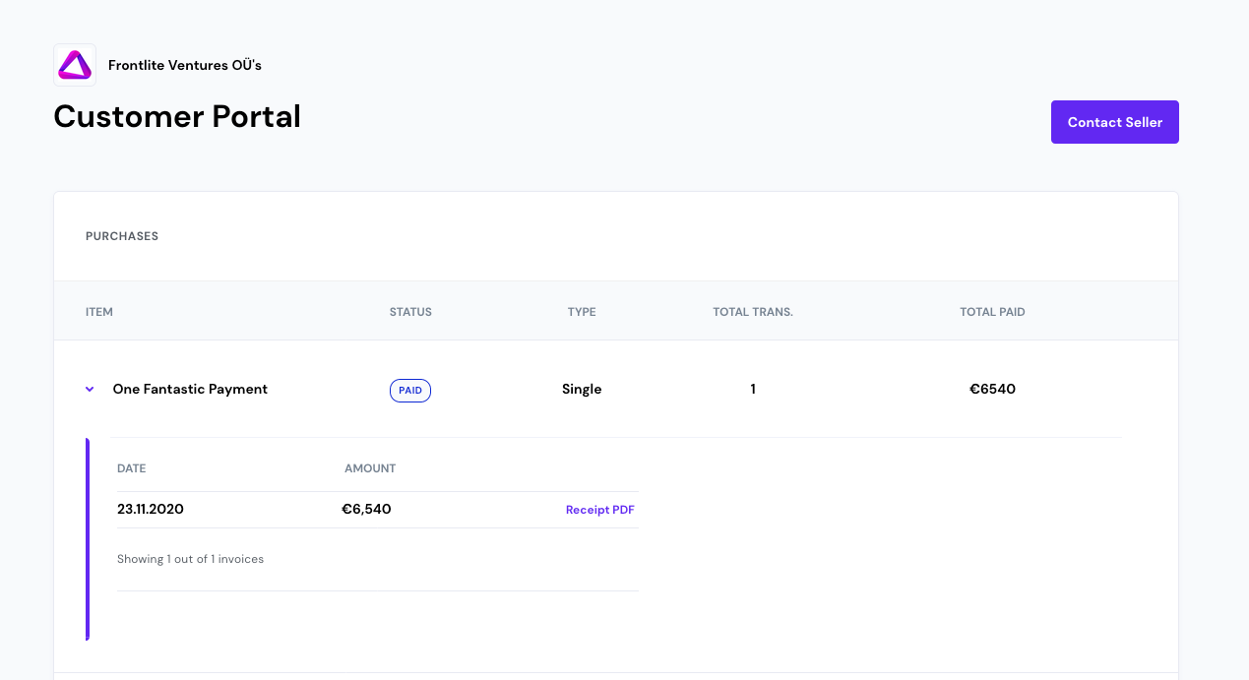The image size is (1249, 680).
Task: Click the TYPE column header
Action: (582, 312)
